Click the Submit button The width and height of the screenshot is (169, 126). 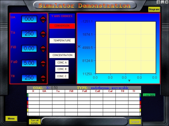(135, 122)
